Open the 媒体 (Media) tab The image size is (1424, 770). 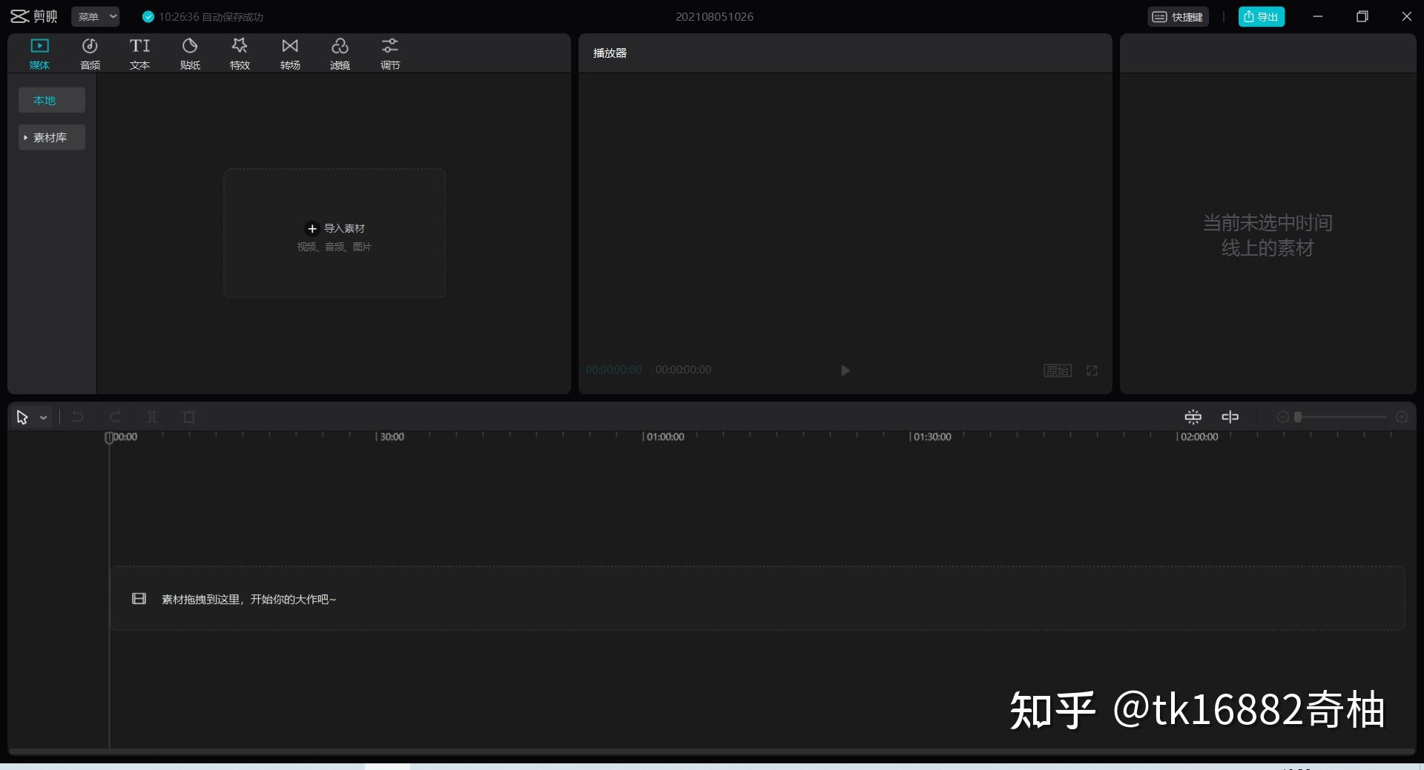[x=39, y=54]
